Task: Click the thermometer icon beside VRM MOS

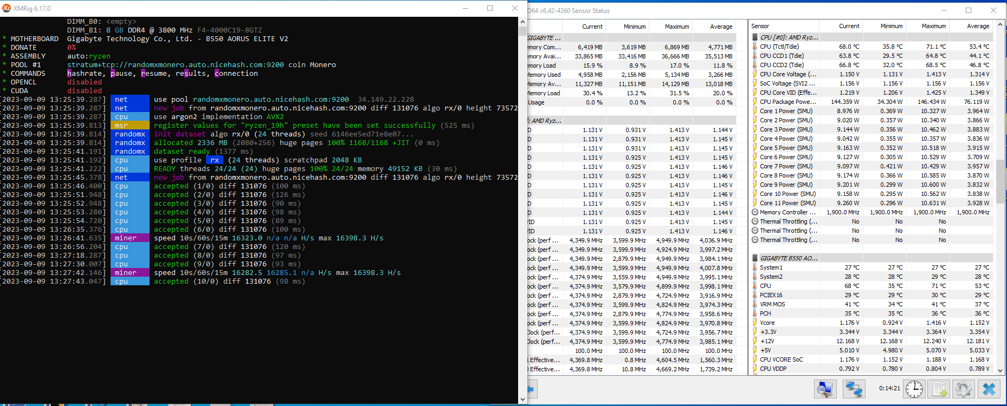Action: [754, 304]
